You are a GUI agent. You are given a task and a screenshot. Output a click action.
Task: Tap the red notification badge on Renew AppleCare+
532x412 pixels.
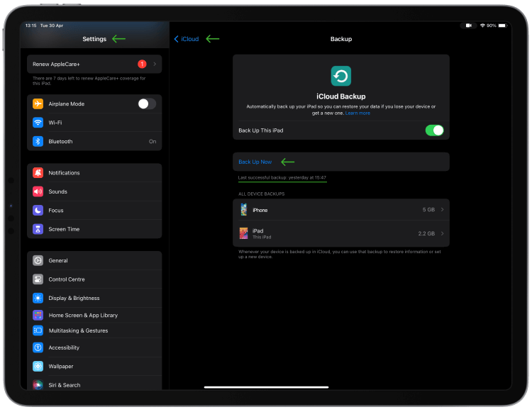[x=142, y=64]
